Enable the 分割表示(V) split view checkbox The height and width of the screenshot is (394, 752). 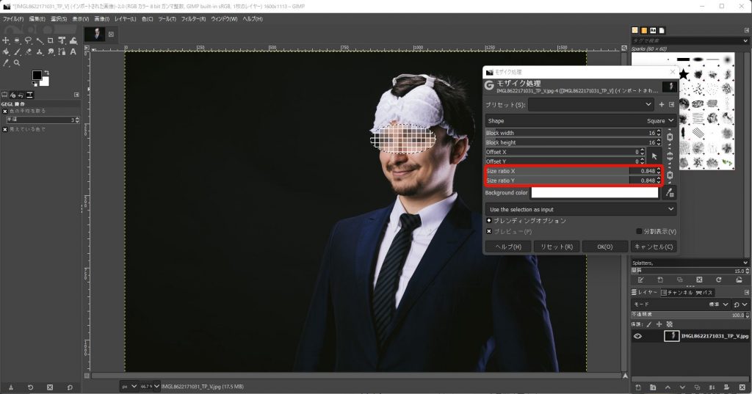point(638,231)
